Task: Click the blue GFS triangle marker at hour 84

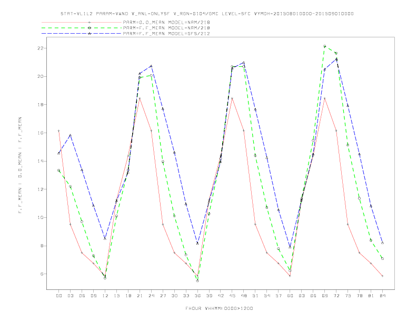Action: tap(382, 243)
